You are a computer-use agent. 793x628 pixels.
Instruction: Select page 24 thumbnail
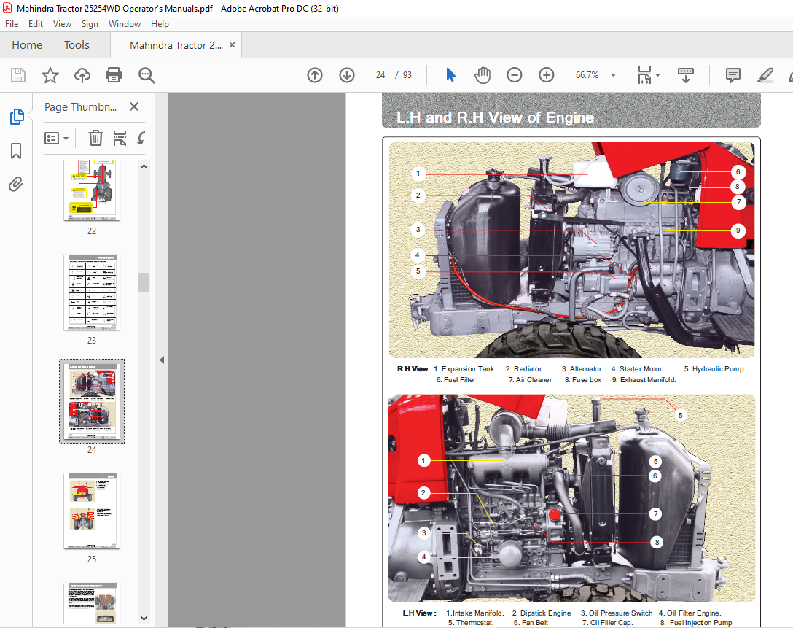click(x=92, y=401)
